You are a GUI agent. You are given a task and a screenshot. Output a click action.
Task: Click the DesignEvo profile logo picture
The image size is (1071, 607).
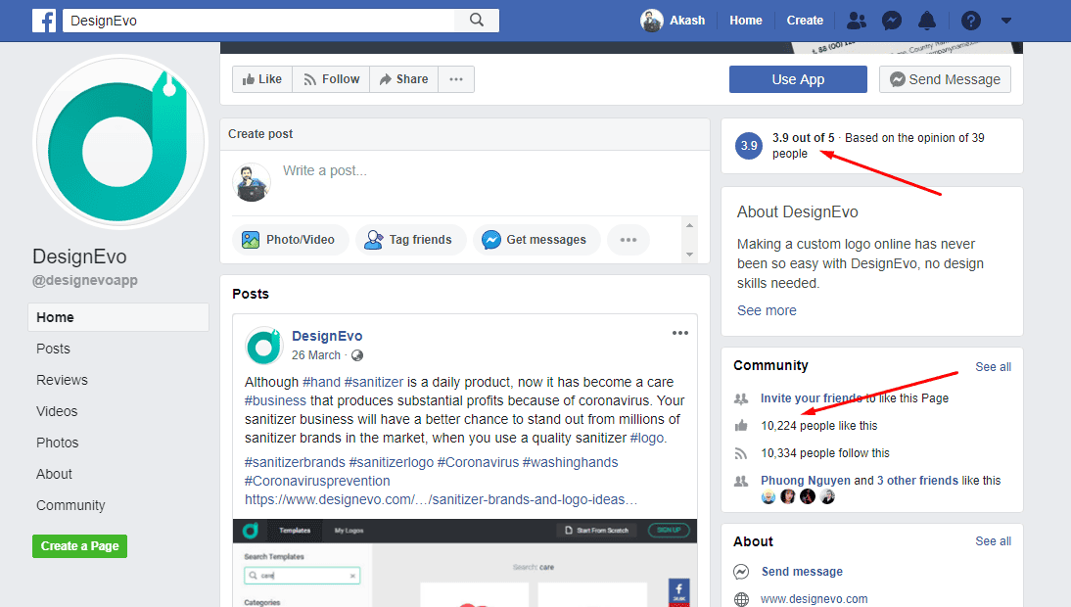(x=120, y=142)
